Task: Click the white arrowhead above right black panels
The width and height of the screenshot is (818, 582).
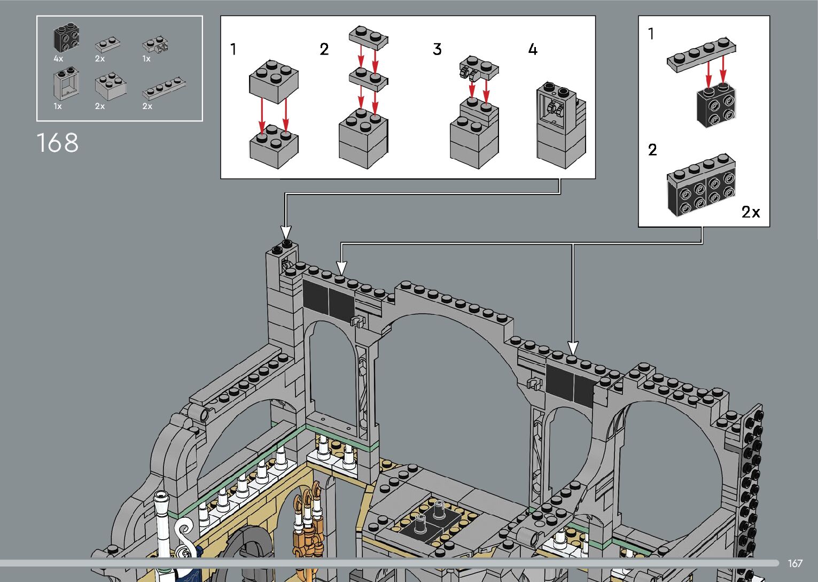Action: tap(573, 347)
